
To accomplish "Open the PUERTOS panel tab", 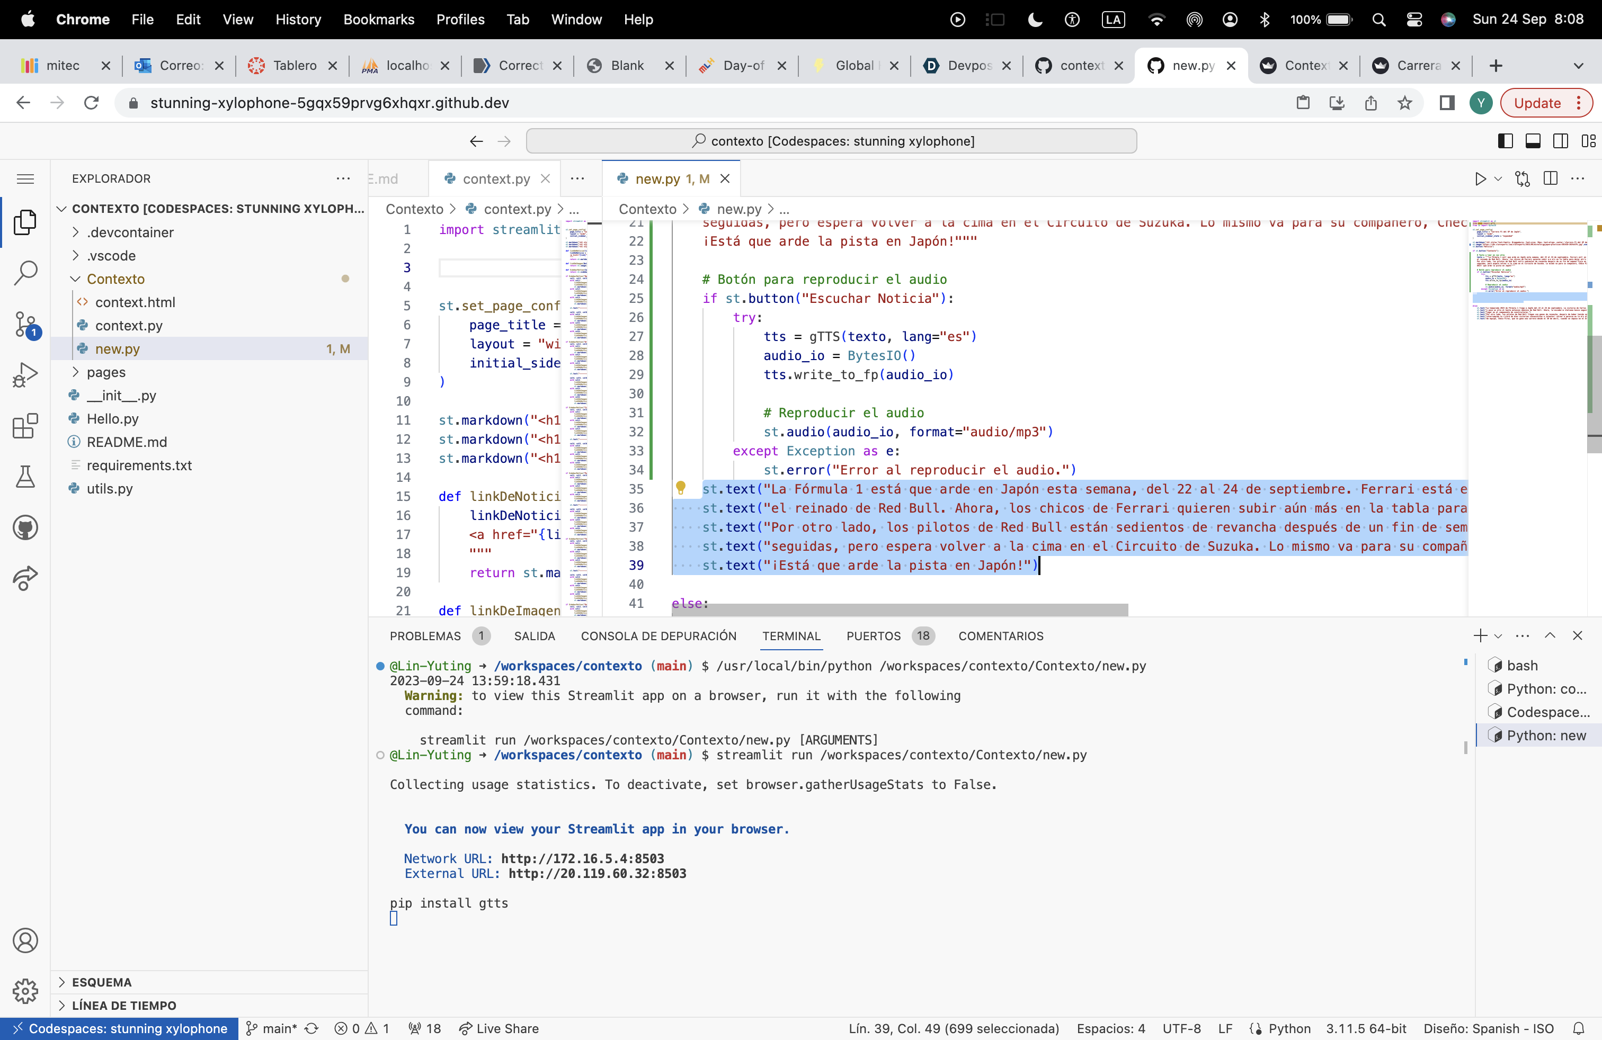I will click(873, 636).
